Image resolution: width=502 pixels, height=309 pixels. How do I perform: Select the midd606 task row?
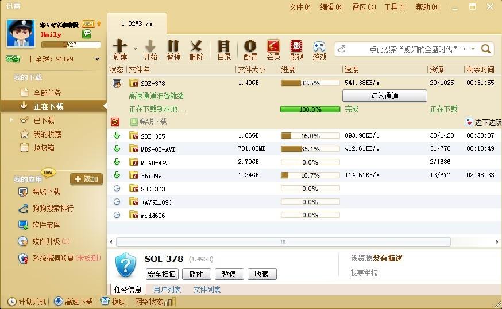tap(304, 216)
